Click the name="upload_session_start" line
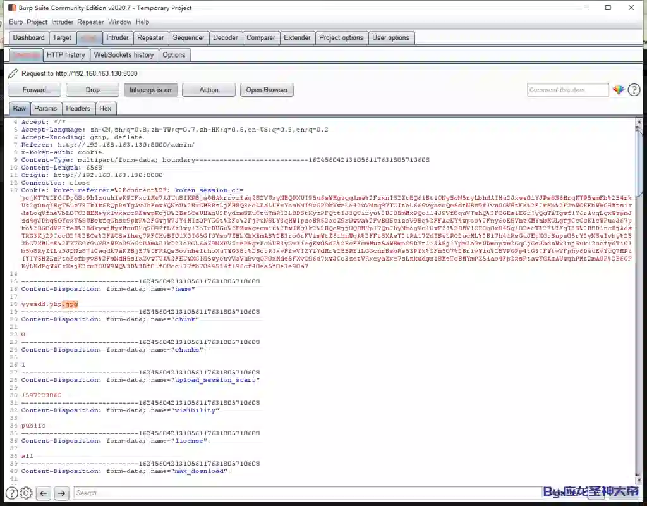647x506 pixels. 140,380
